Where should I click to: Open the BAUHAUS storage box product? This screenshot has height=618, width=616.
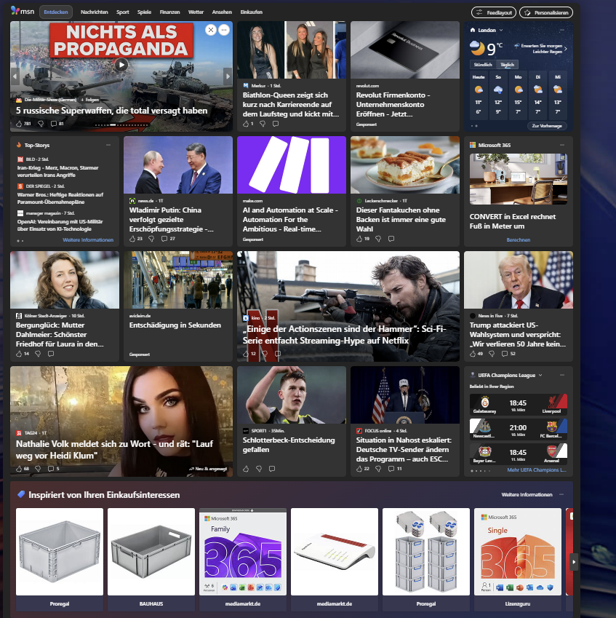coord(151,560)
